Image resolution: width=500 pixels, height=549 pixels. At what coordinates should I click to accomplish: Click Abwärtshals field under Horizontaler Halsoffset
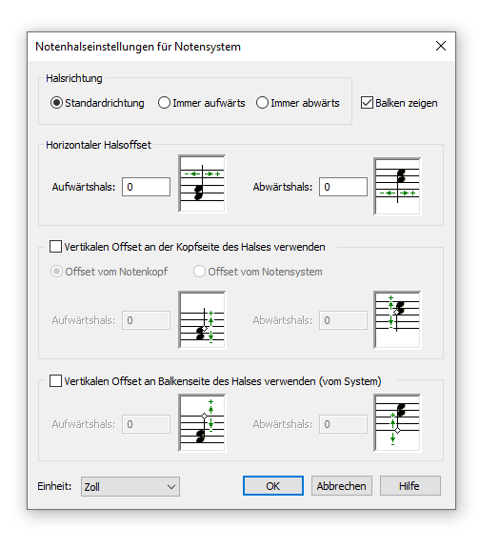pyautogui.click(x=343, y=187)
